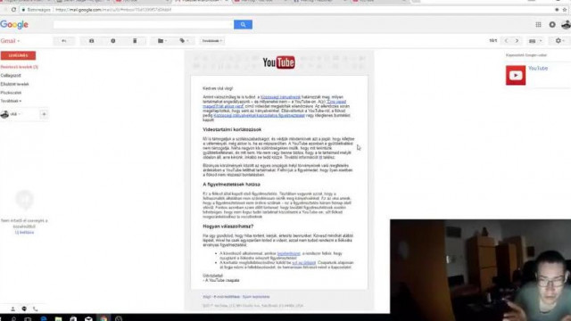Click the YouTube logo in the email
The height and width of the screenshot is (321, 571).
[x=279, y=62]
